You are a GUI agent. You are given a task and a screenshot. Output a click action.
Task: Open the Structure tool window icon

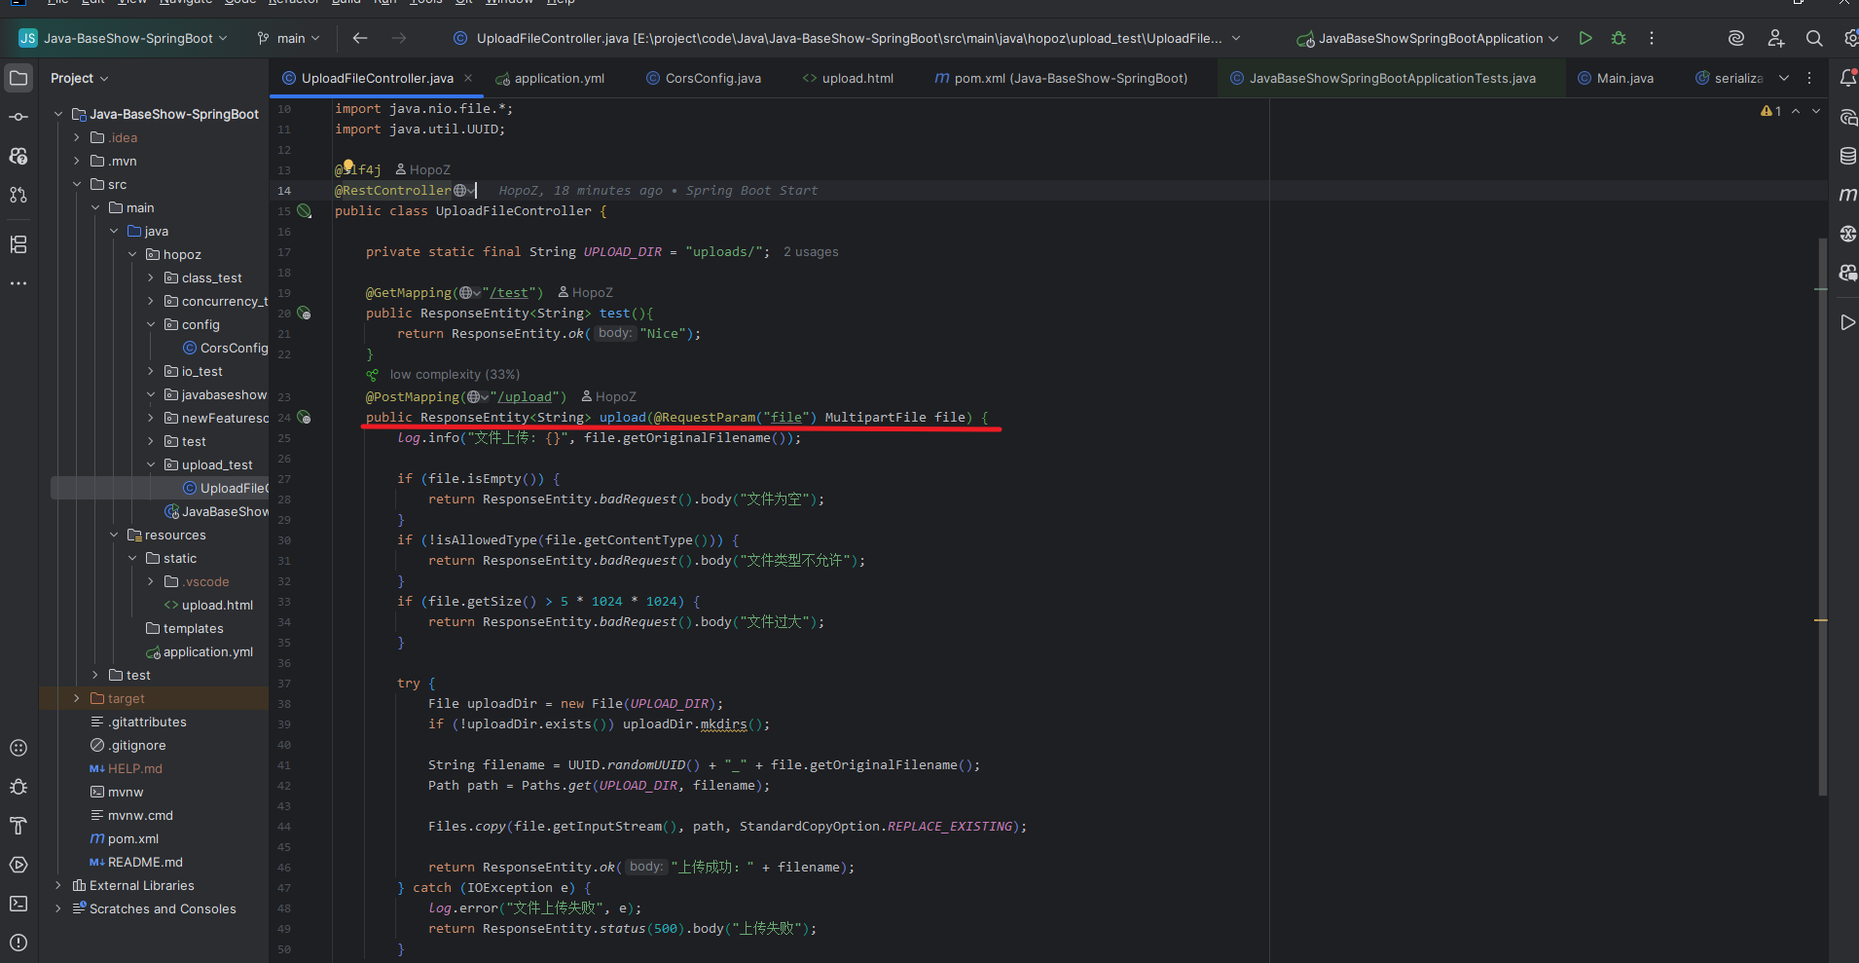click(x=18, y=244)
